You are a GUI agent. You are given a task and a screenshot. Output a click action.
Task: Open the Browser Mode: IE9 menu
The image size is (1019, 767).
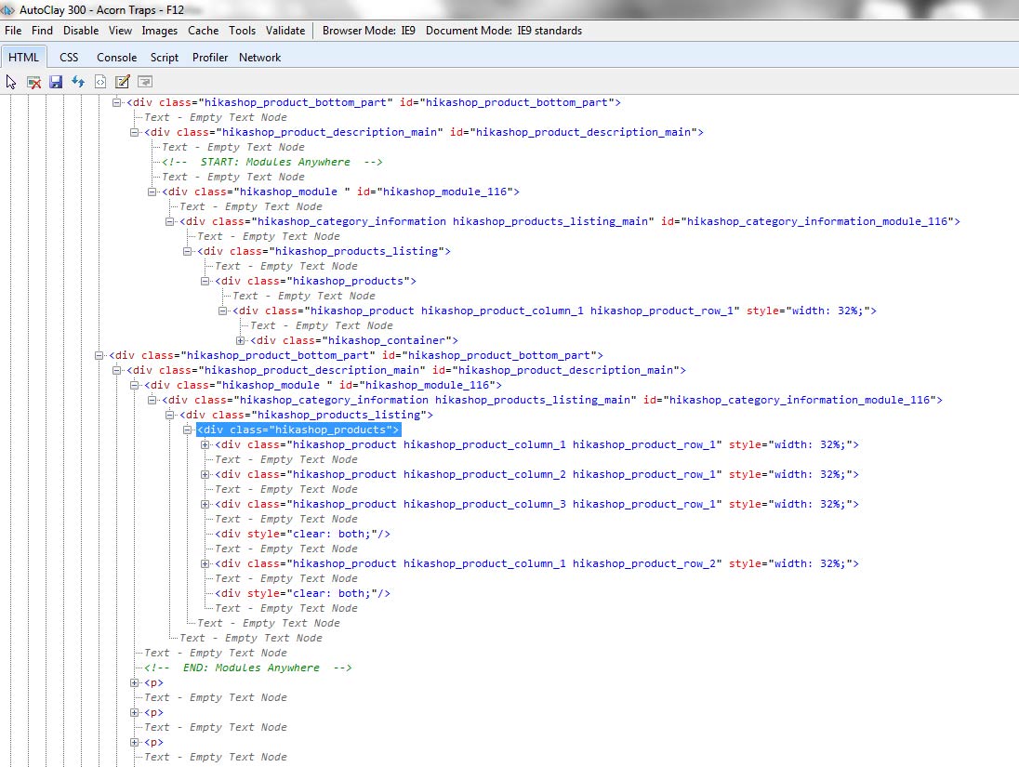click(x=368, y=31)
